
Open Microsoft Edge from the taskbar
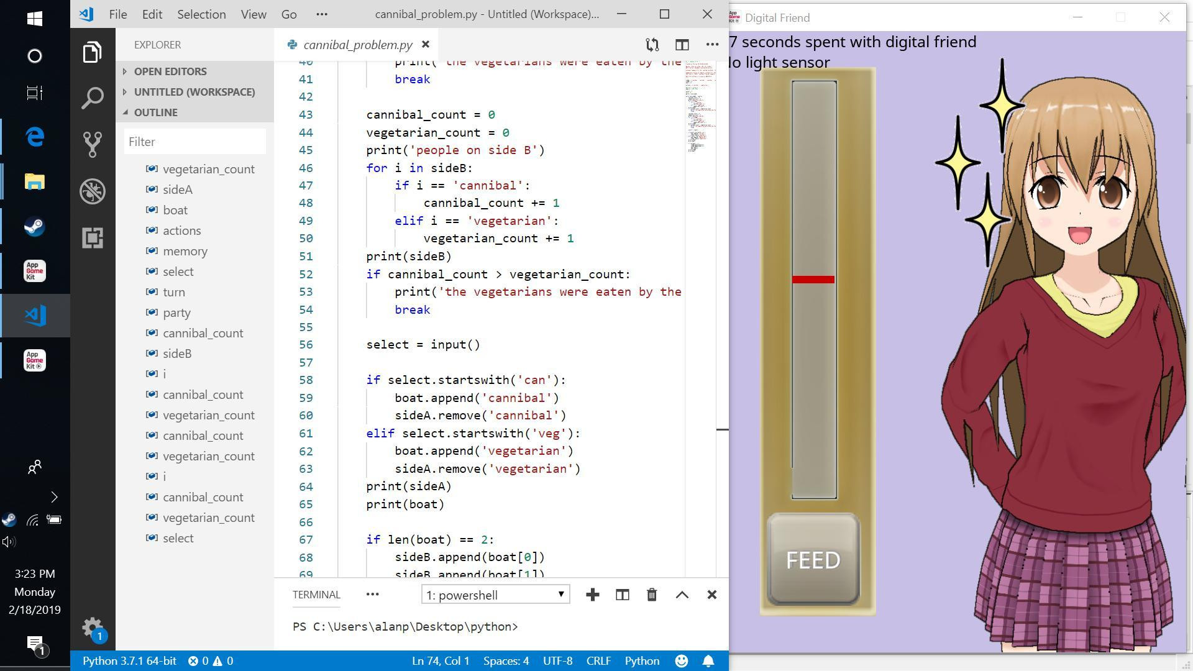coord(35,137)
